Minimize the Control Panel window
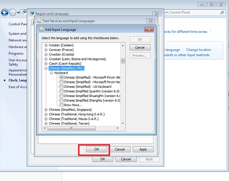The image size is (229, 181). click(x=202, y=5)
